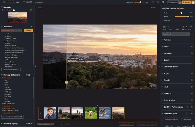Switch Develop Collections to list view
Viewport: 195px width, 127px height.
point(29,75)
